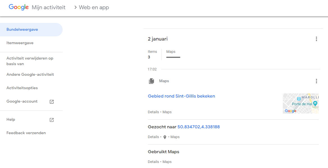Go to Activiteitsopties
The width and height of the screenshot is (328, 168).
[x=22, y=88]
